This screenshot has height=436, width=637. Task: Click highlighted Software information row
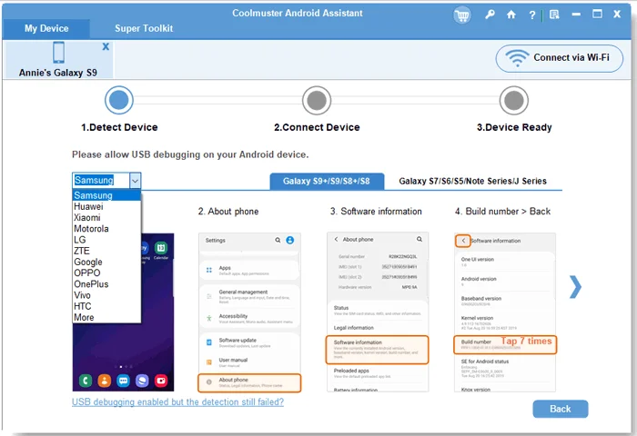point(377,350)
